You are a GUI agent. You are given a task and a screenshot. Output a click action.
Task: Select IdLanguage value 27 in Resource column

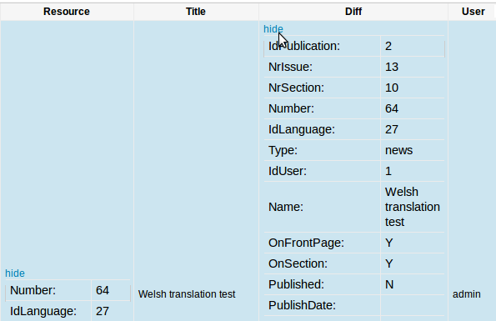pyautogui.click(x=103, y=311)
